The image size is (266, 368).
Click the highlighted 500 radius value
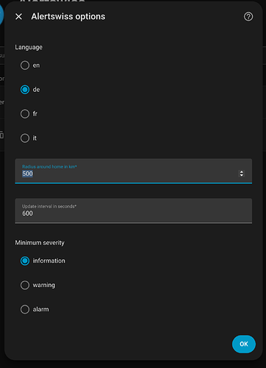[x=27, y=174]
